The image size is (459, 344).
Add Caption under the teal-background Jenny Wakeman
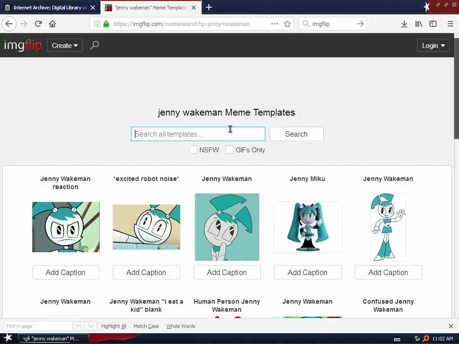tap(227, 272)
